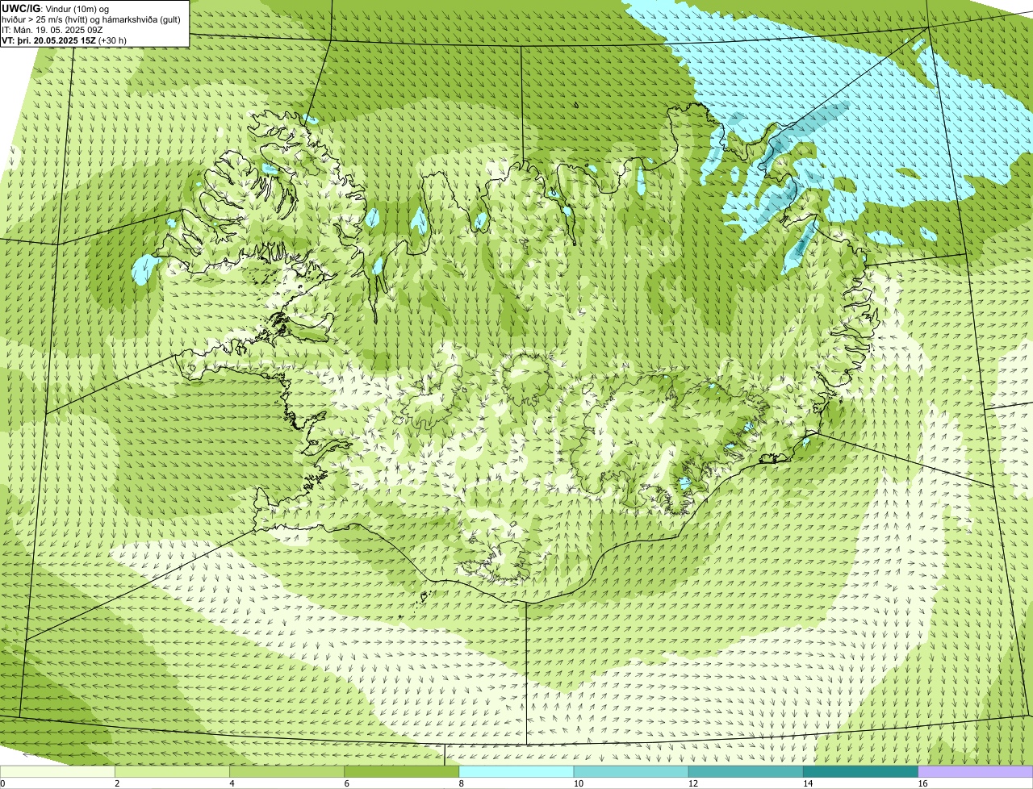Click the "8" legend scale label
This screenshot has height=789, width=1033.
tap(462, 783)
